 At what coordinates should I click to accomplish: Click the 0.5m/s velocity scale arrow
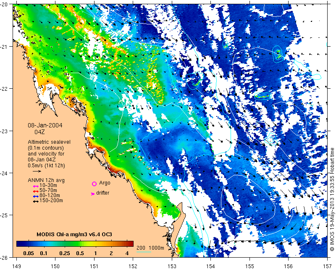point(37,171)
